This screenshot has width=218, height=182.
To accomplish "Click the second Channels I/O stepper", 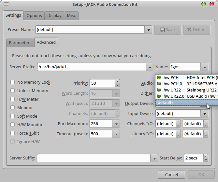I will (x=206, y=124).
